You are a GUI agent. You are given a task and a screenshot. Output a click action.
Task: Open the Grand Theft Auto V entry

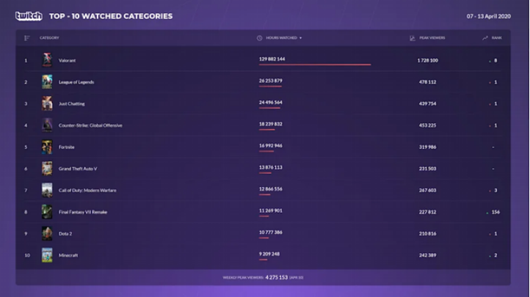[78, 169]
